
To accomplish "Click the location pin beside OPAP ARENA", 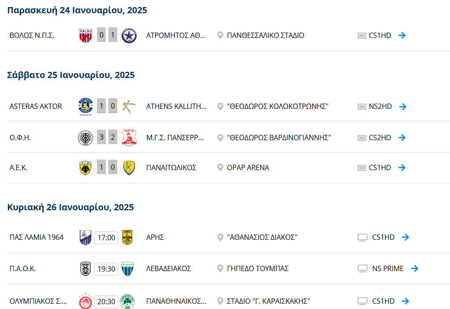I will tap(220, 168).
